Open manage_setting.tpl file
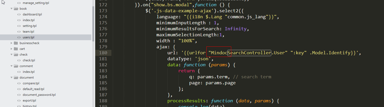384x107 pixels. pos(36,3)
